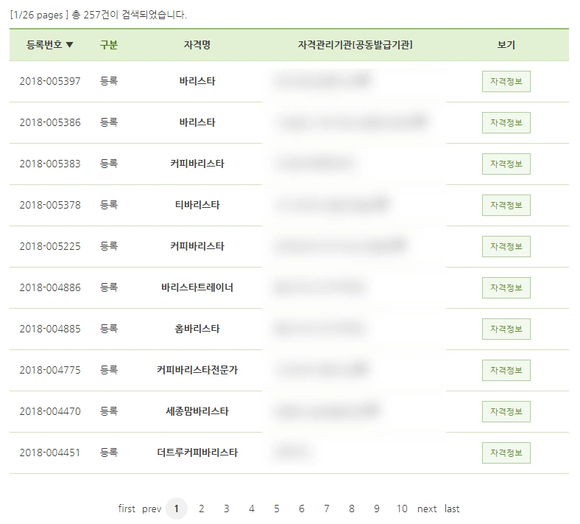Viewport: 580px width, 524px height.
Task: Select current page 1 indicator
Action: click(177, 509)
